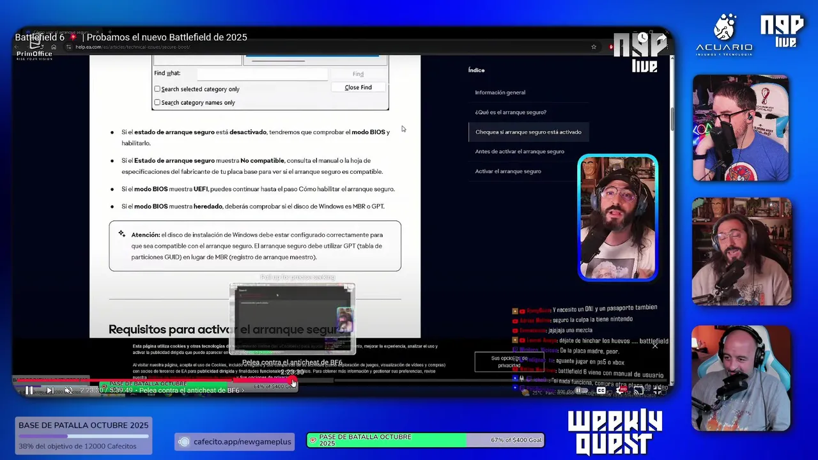Click bullet 'Si el modo BIOS muestra heredado'

click(x=253, y=206)
